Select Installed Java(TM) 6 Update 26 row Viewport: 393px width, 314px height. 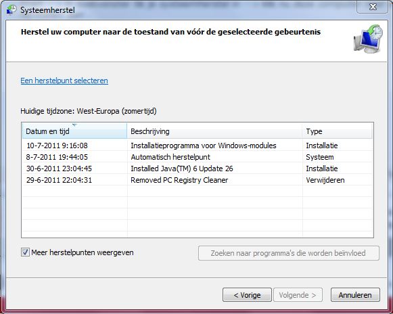(198, 169)
